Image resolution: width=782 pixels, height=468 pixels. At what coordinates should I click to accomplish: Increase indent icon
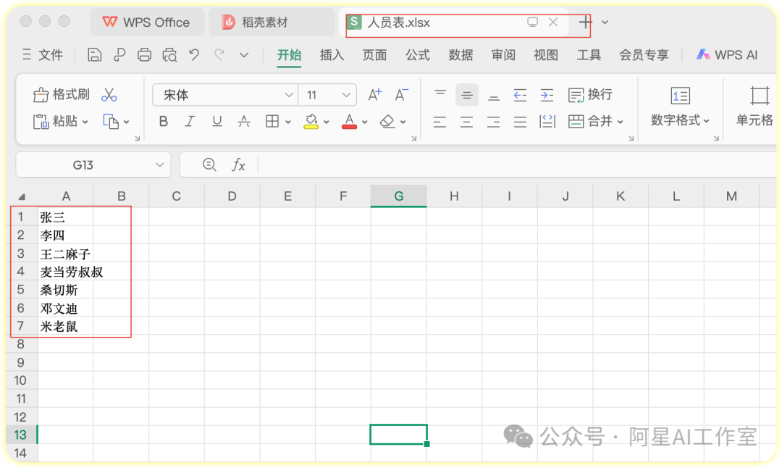click(x=547, y=95)
